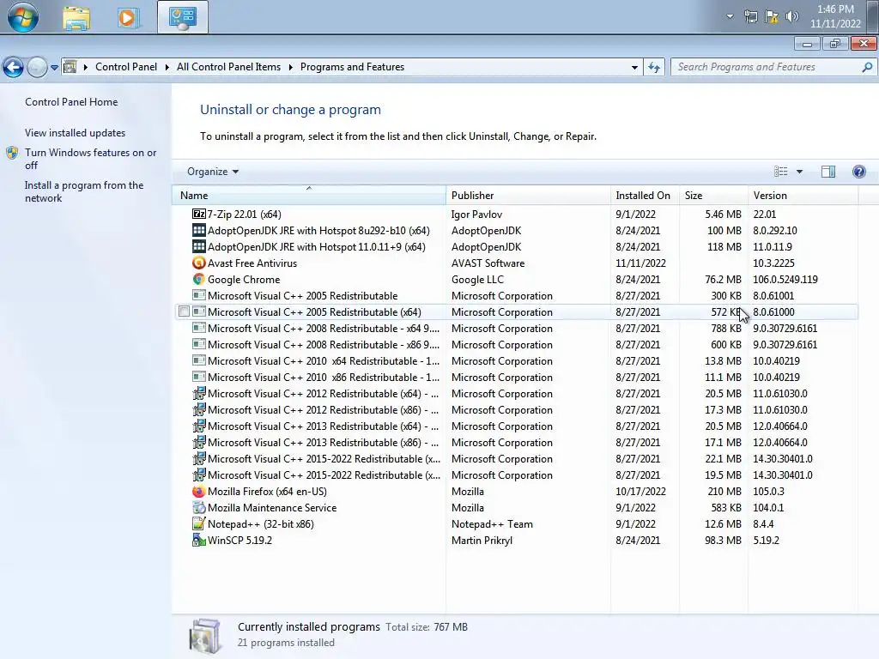Screen dimensions: 879x659
Task: Sort by the Size column header
Action: pyautogui.click(x=713, y=195)
